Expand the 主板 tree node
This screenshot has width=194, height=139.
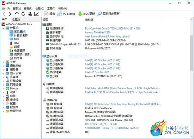pyautogui.click(x=3, y=62)
